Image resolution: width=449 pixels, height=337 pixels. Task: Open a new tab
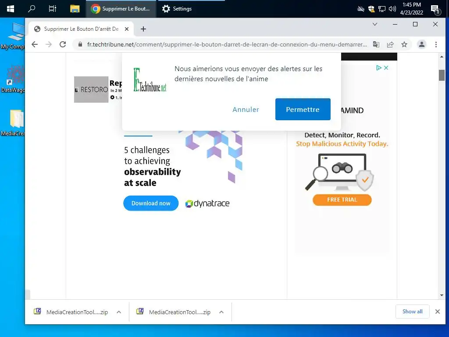143,29
